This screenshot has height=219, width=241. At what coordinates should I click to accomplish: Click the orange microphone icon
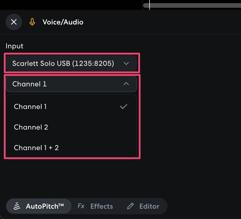(32, 22)
